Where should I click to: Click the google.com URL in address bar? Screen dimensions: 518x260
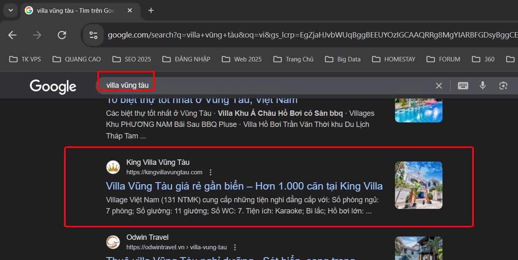(x=312, y=35)
